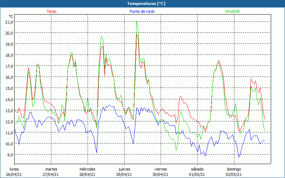This screenshot has width=285, height=178.
Task: Click the 'jueves' day label
Action: pyautogui.click(x=124, y=169)
